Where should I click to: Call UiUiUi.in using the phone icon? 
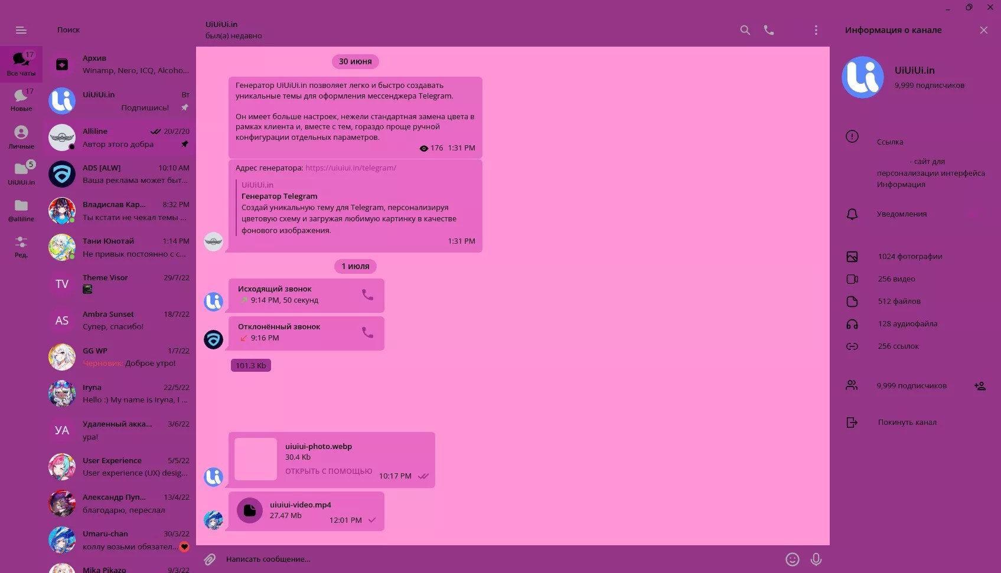[768, 30]
